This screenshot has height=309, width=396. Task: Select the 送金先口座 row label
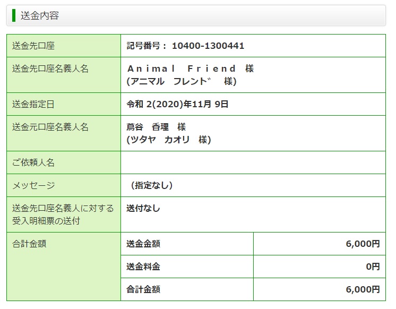point(33,46)
